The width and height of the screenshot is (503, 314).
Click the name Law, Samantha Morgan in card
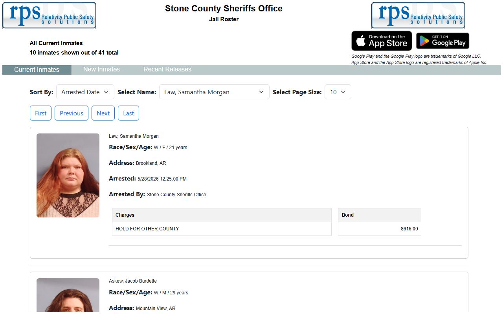click(x=134, y=136)
